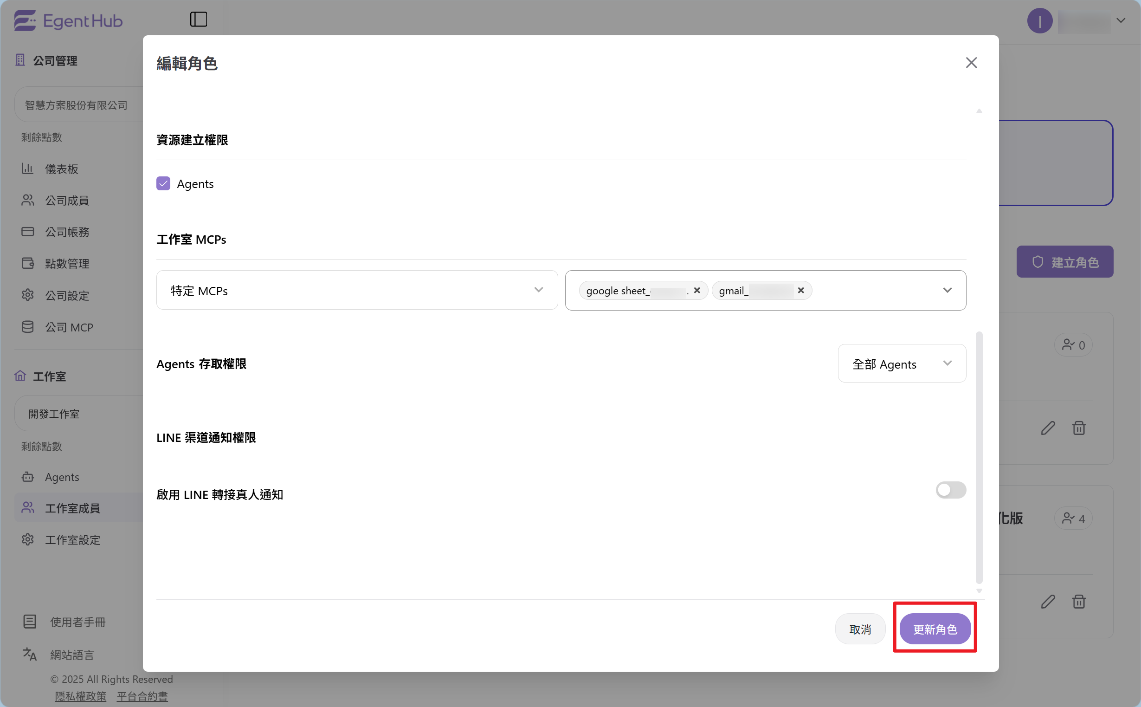This screenshot has height=707, width=1141.
Task: Click the dialog's vertical scrollbar
Action: 979,457
